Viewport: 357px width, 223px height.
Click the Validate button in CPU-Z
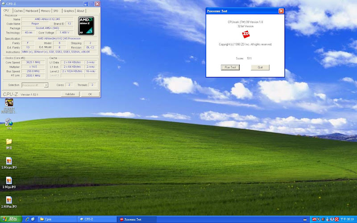(x=70, y=94)
